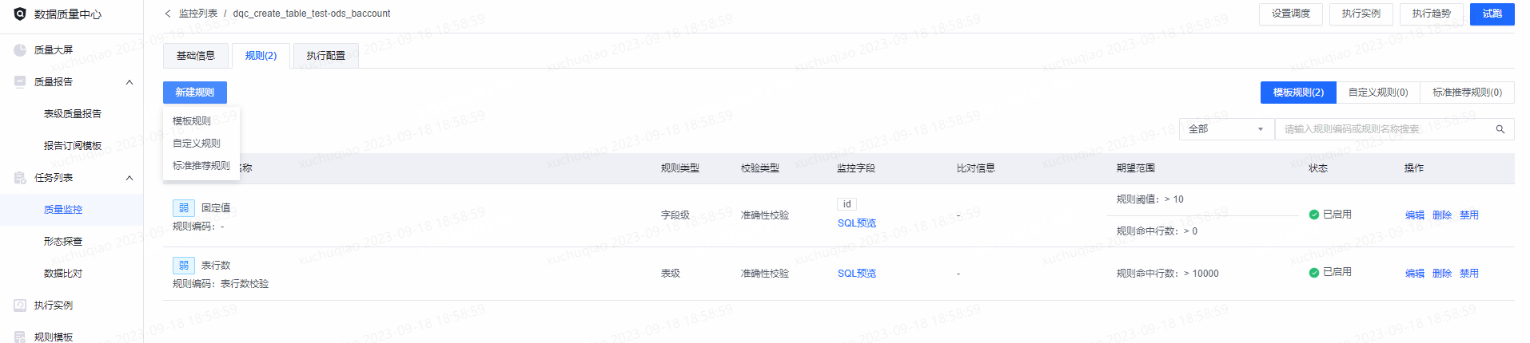The image size is (1530, 343).
Task: Collapse the 质量报告 menu group
Action: pos(129,82)
